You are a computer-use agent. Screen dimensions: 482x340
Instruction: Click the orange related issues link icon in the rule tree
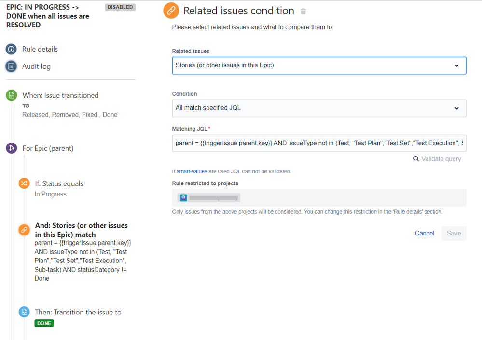pos(24,230)
